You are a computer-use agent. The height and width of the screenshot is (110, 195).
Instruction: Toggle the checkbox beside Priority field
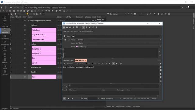coord(69,40)
